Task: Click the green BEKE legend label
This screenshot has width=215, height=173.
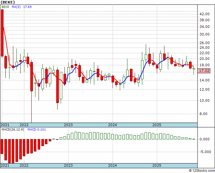Action: (5, 7)
